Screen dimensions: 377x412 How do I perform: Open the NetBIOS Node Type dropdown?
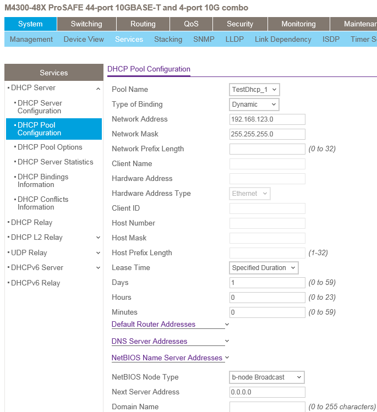point(267,377)
